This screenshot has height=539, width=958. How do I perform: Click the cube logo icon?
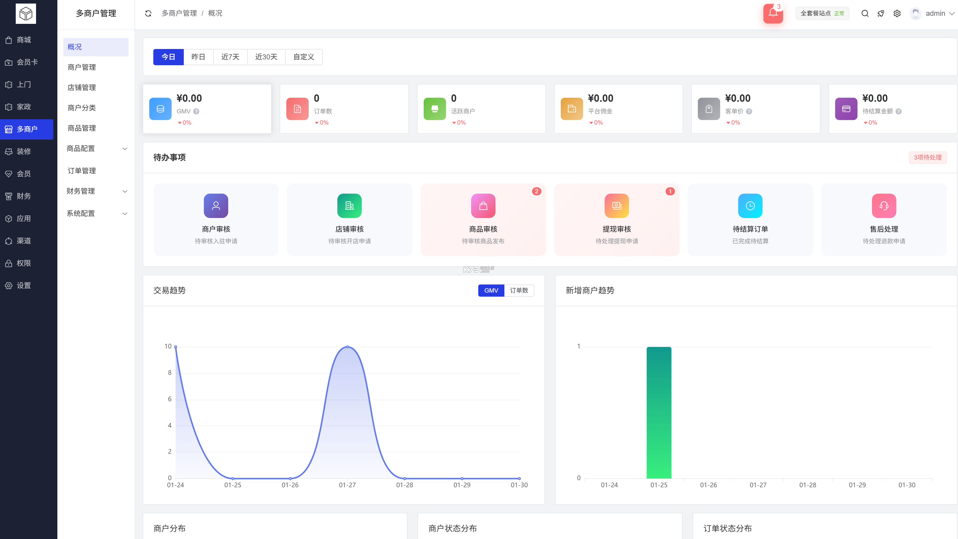(26, 14)
